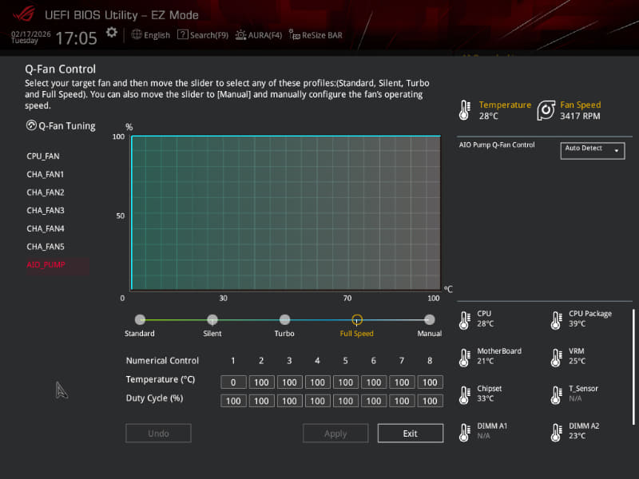The image size is (639, 479).
Task: Click the Q-Fan Tuning label
Action: tap(67, 126)
